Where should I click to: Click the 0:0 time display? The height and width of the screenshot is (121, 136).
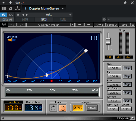(93, 38)
